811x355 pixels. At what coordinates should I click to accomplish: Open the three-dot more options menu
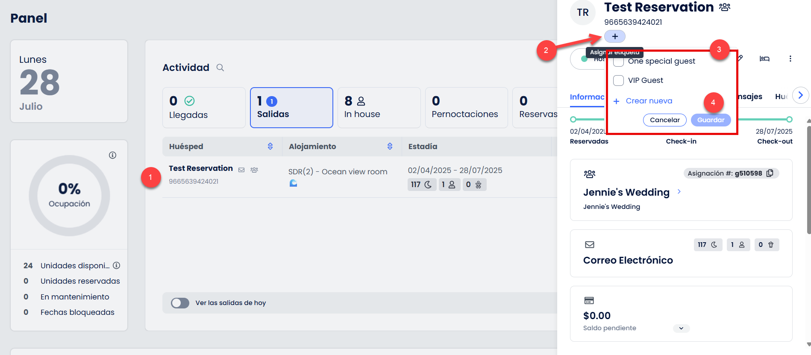point(790,59)
